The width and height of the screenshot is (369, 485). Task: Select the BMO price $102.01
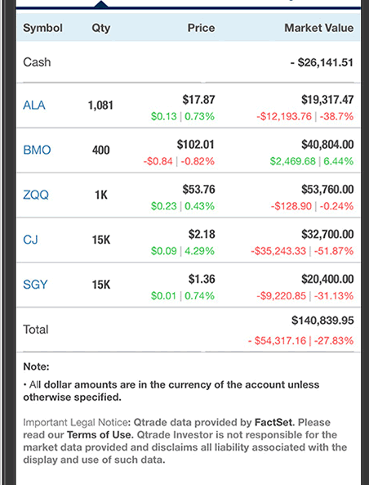click(195, 145)
